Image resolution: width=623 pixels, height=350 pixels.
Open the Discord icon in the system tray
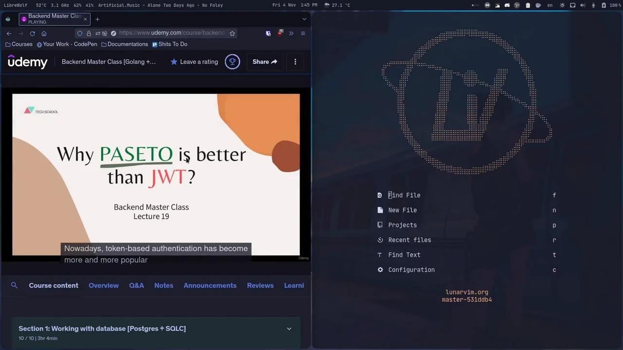[x=507, y=5]
